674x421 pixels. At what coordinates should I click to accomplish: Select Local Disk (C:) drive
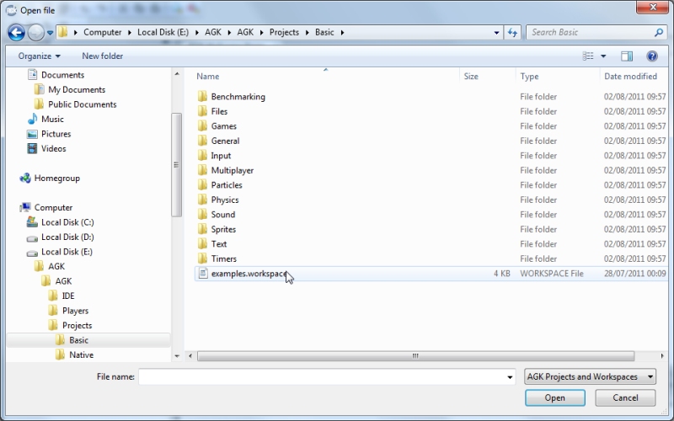point(67,222)
